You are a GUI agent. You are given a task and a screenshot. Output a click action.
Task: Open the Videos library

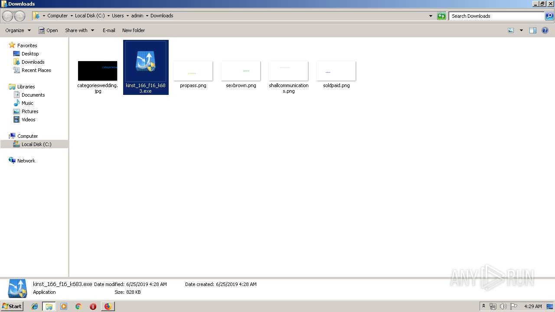28,120
